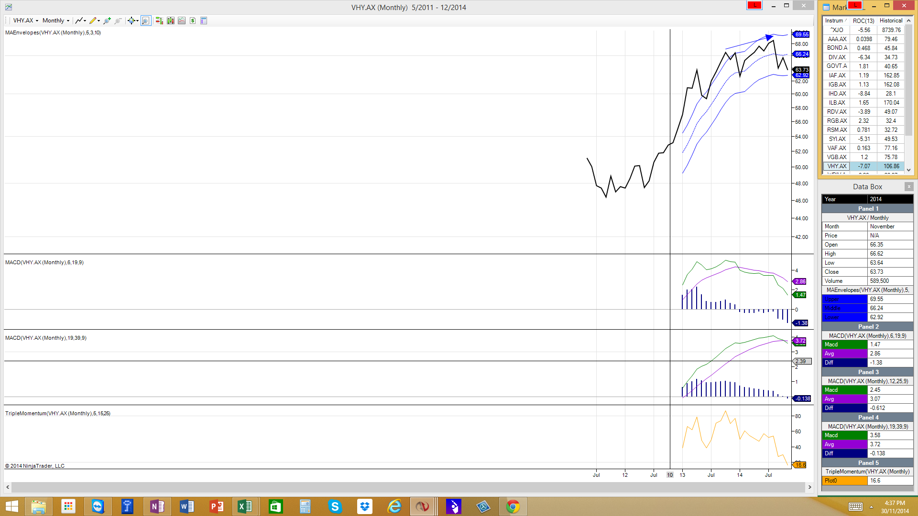Toggle the zoom frame tool button
Image resolution: width=918 pixels, height=516 pixels.
(146, 21)
